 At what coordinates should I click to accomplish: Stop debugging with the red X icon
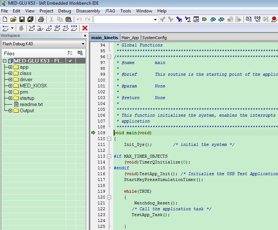coord(85,28)
